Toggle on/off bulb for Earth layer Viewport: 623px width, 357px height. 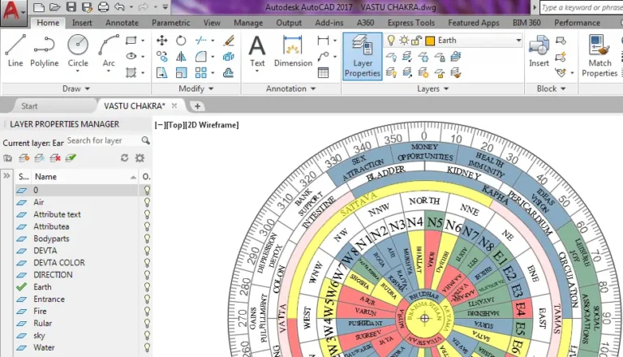point(147,287)
